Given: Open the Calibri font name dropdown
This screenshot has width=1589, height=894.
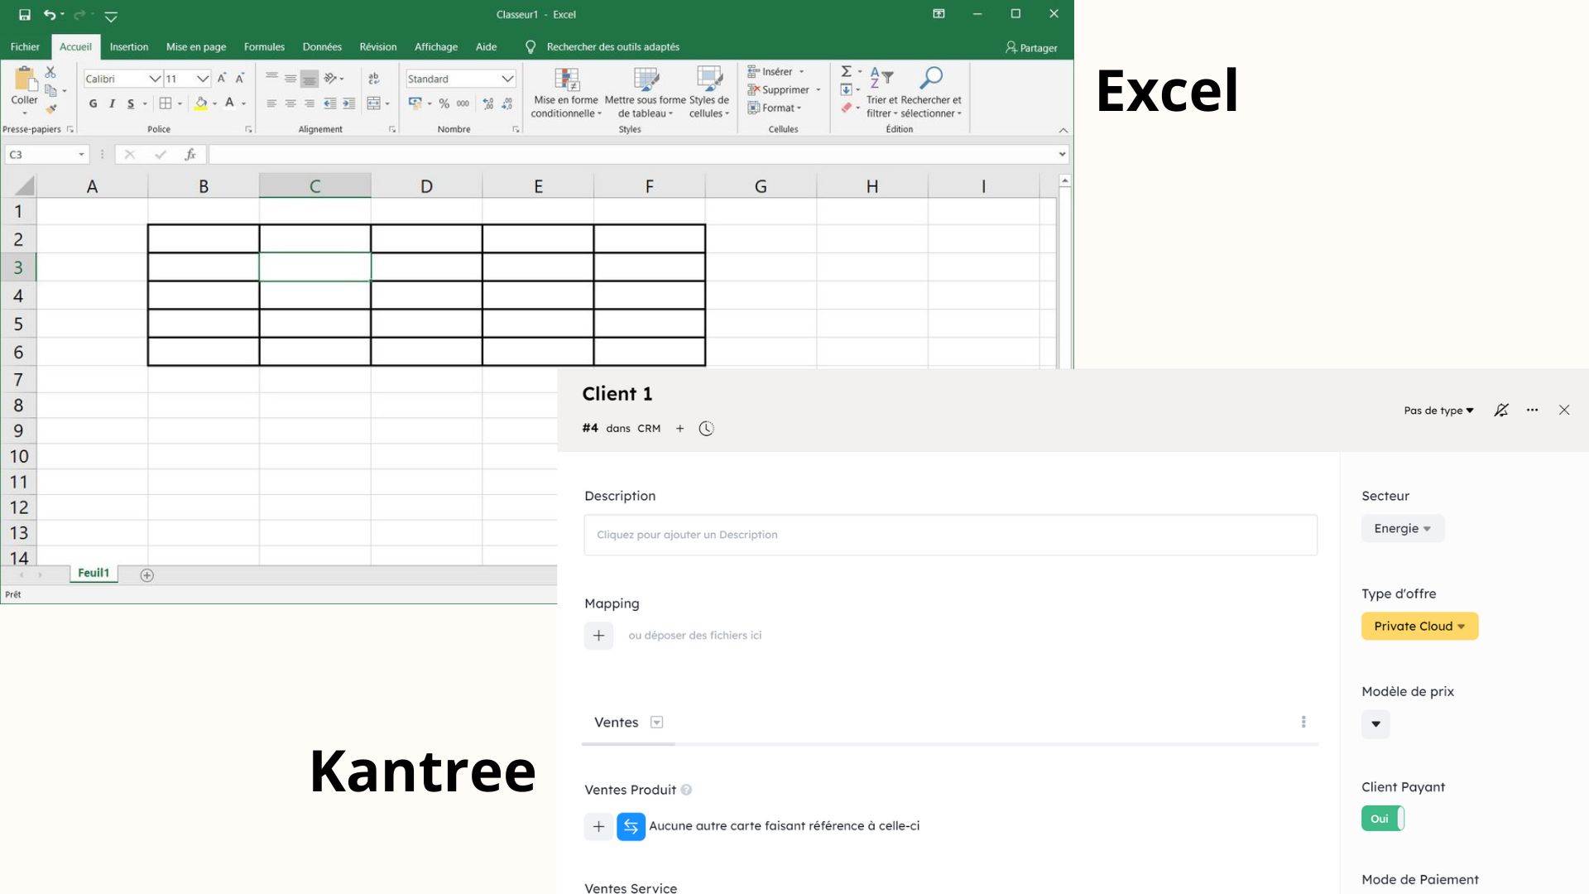Looking at the screenshot, I should click(154, 79).
